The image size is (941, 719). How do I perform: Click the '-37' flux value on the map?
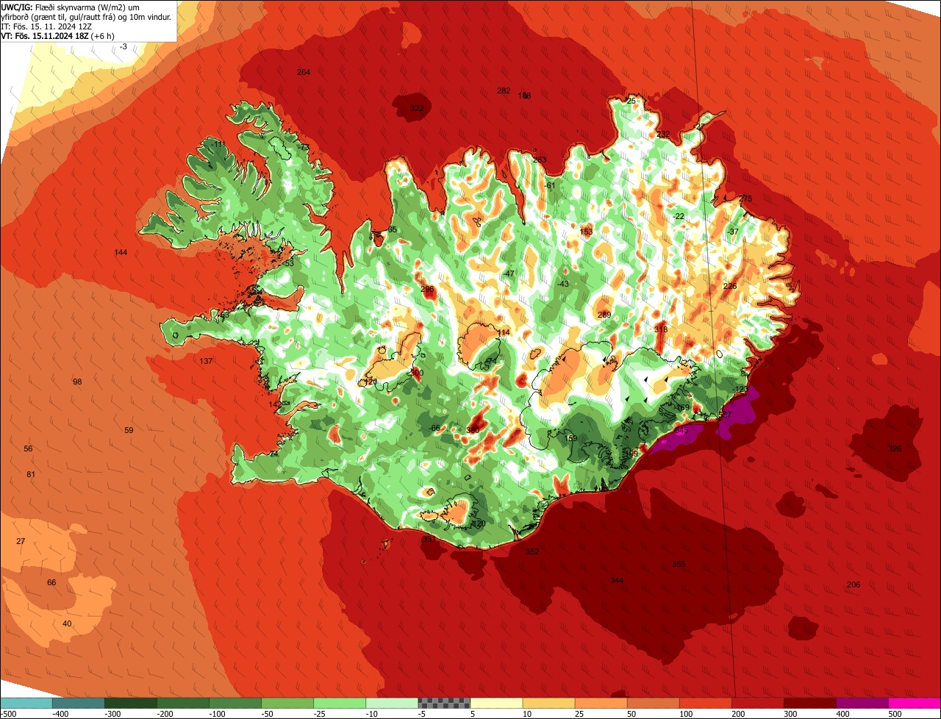point(732,232)
